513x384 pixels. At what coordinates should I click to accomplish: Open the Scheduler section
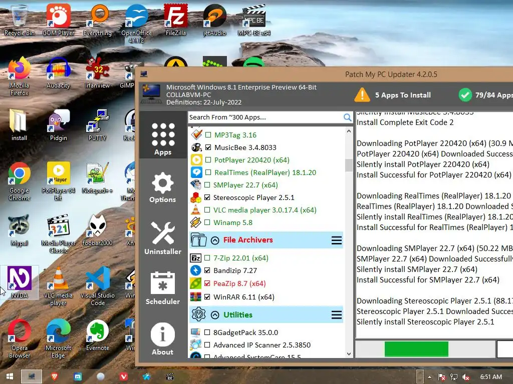click(163, 288)
